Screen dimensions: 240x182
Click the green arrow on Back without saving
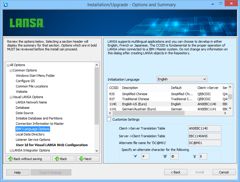11,159
